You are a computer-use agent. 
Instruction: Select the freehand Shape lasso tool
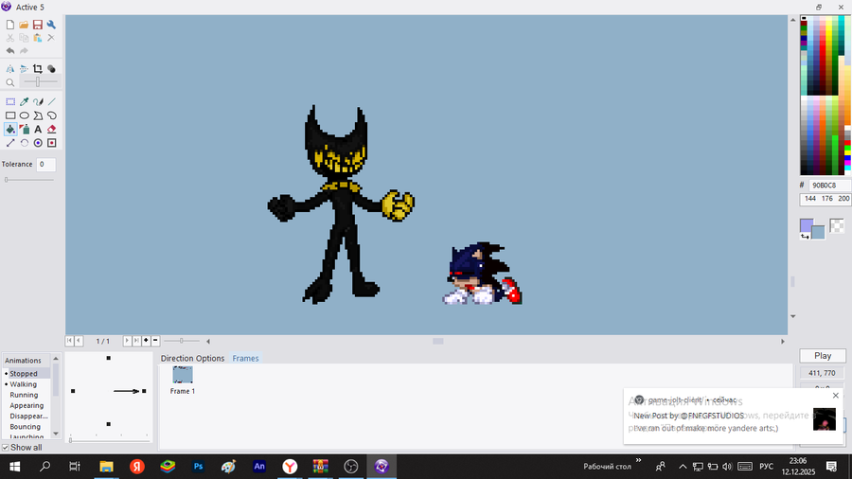click(51, 115)
